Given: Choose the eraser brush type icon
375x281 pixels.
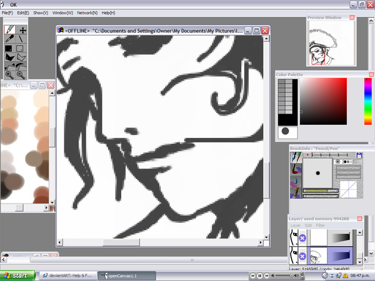Looking at the screenshot, I should [296, 192].
